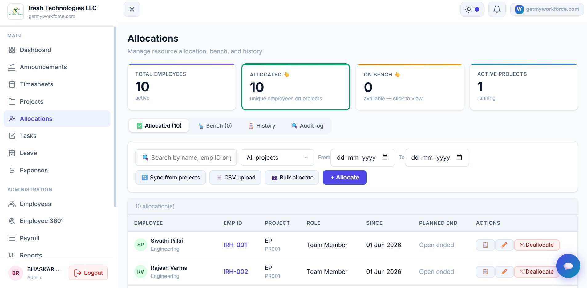Click CSV upload button
587x288 pixels.
(235, 178)
